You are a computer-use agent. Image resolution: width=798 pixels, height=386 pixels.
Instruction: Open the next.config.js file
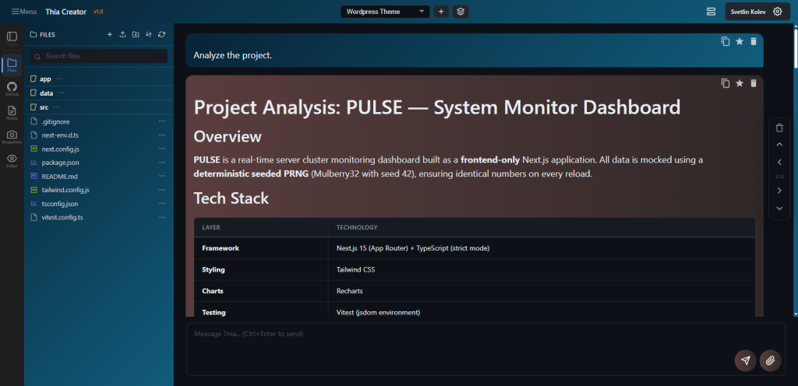click(60, 149)
